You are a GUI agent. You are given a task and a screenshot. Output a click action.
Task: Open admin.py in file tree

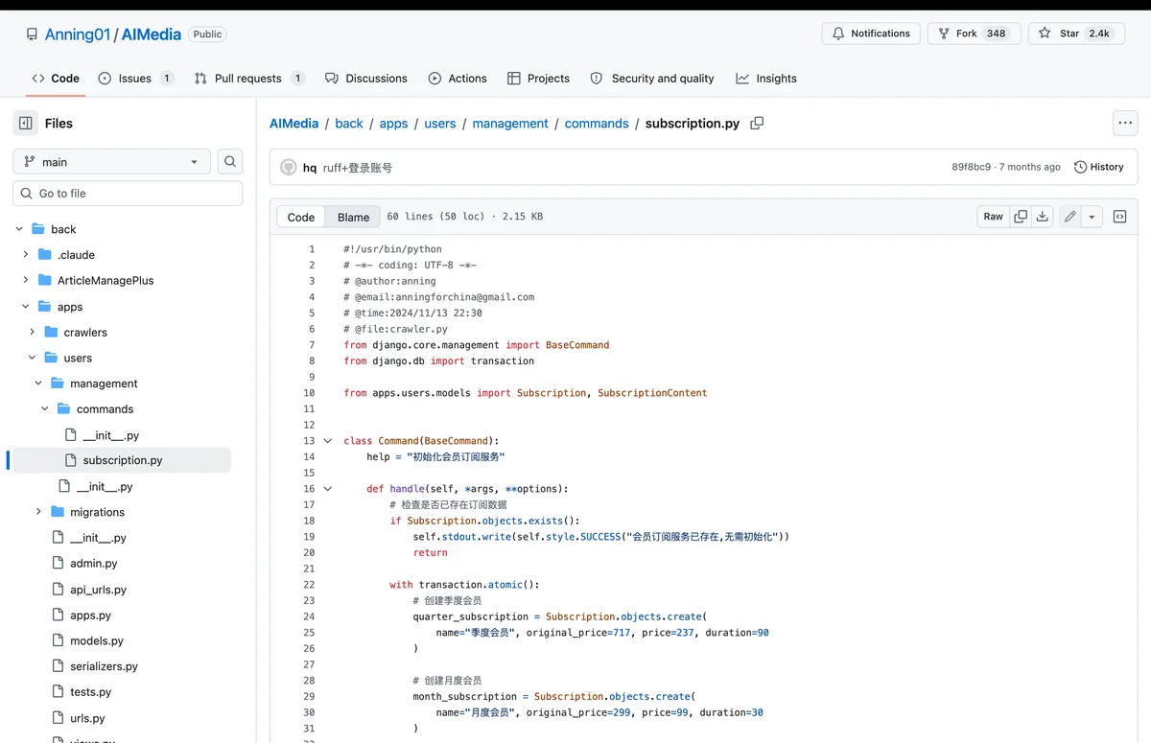click(93, 564)
